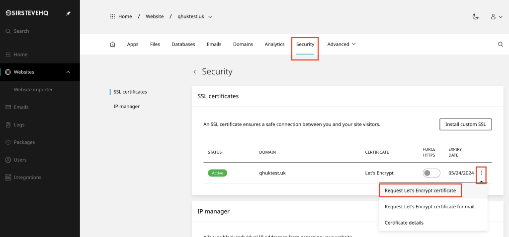Click the sidebar Search field text
This screenshot has width=509, height=237.
21,31
